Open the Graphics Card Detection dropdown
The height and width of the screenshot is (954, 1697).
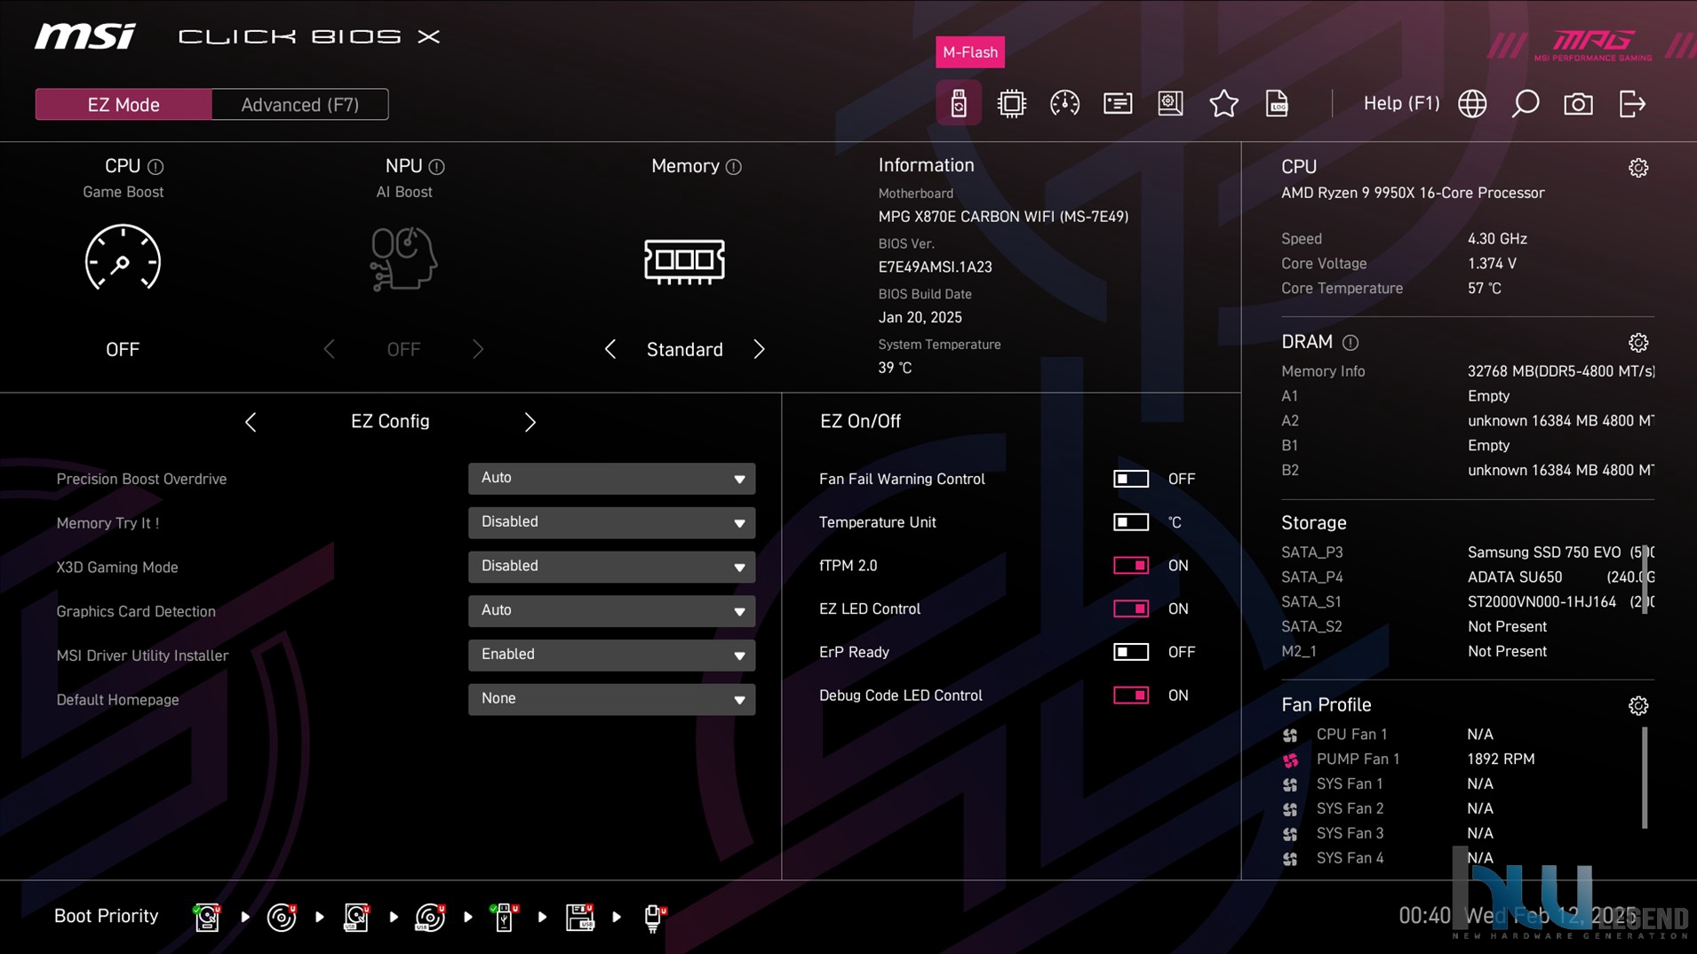[611, 610]
